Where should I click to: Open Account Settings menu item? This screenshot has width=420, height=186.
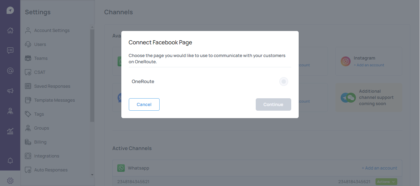[52, 30]
